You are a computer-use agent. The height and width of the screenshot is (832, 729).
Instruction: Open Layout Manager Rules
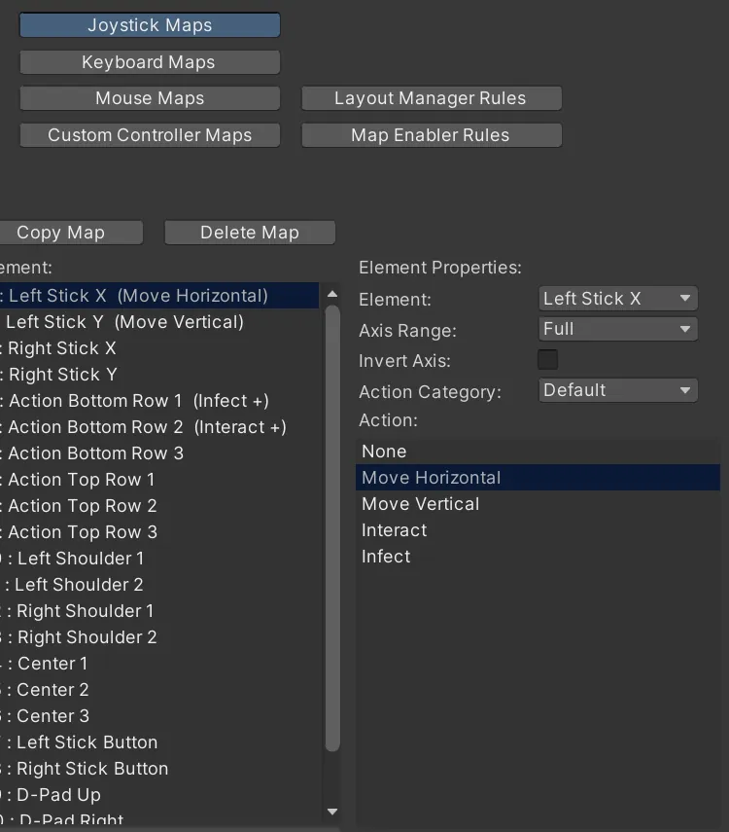point(432,98)
